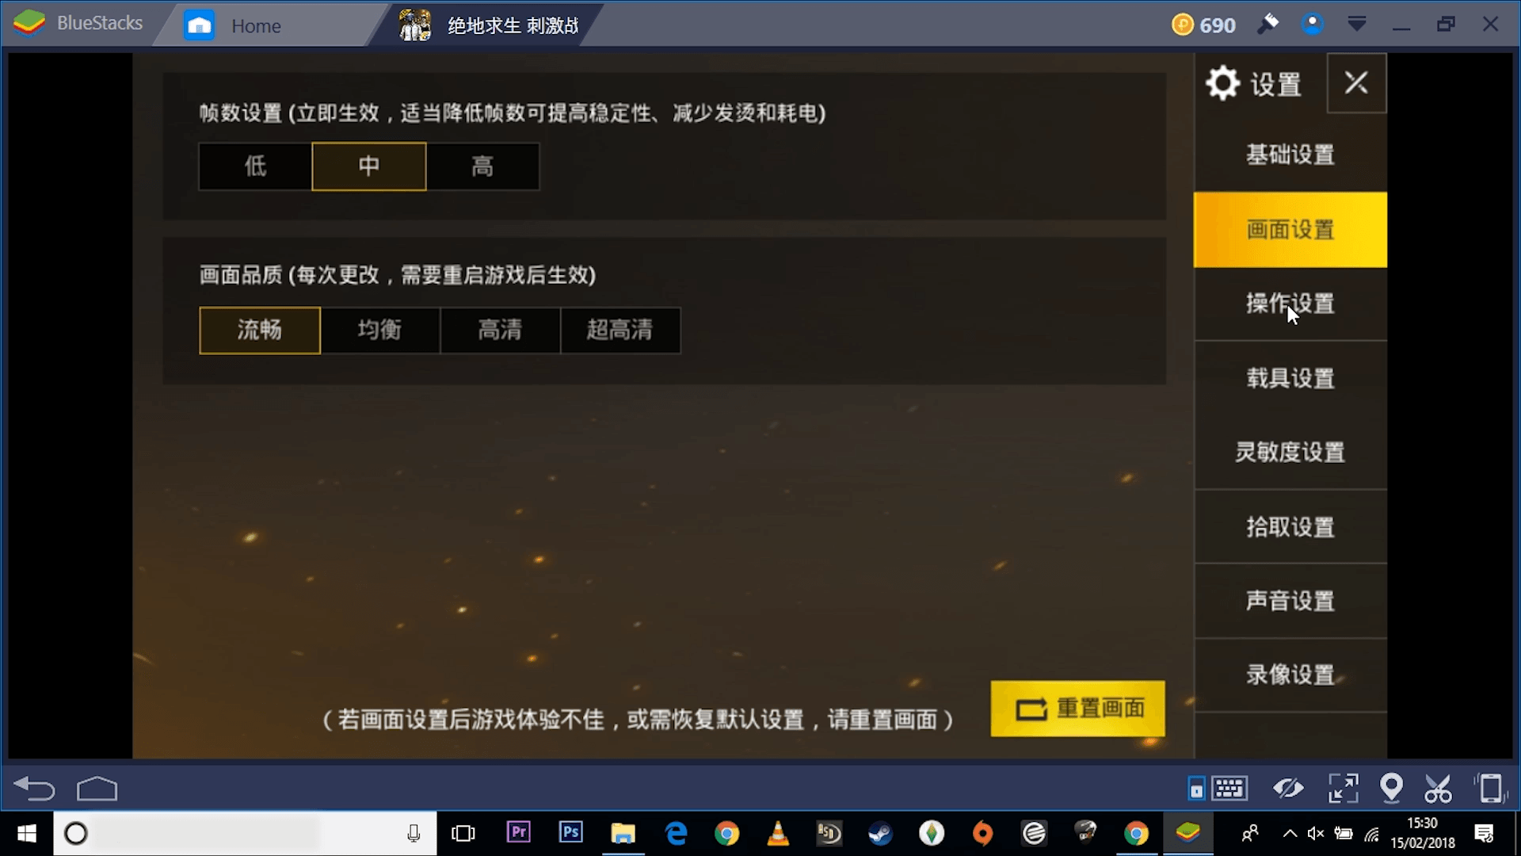The height and width of the screenshot is (856, 1521).
Task: Select 高清 (HD) image quality
Action: pos(499,329)
